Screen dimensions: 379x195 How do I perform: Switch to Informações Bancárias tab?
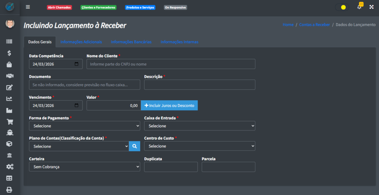(131, 42)
